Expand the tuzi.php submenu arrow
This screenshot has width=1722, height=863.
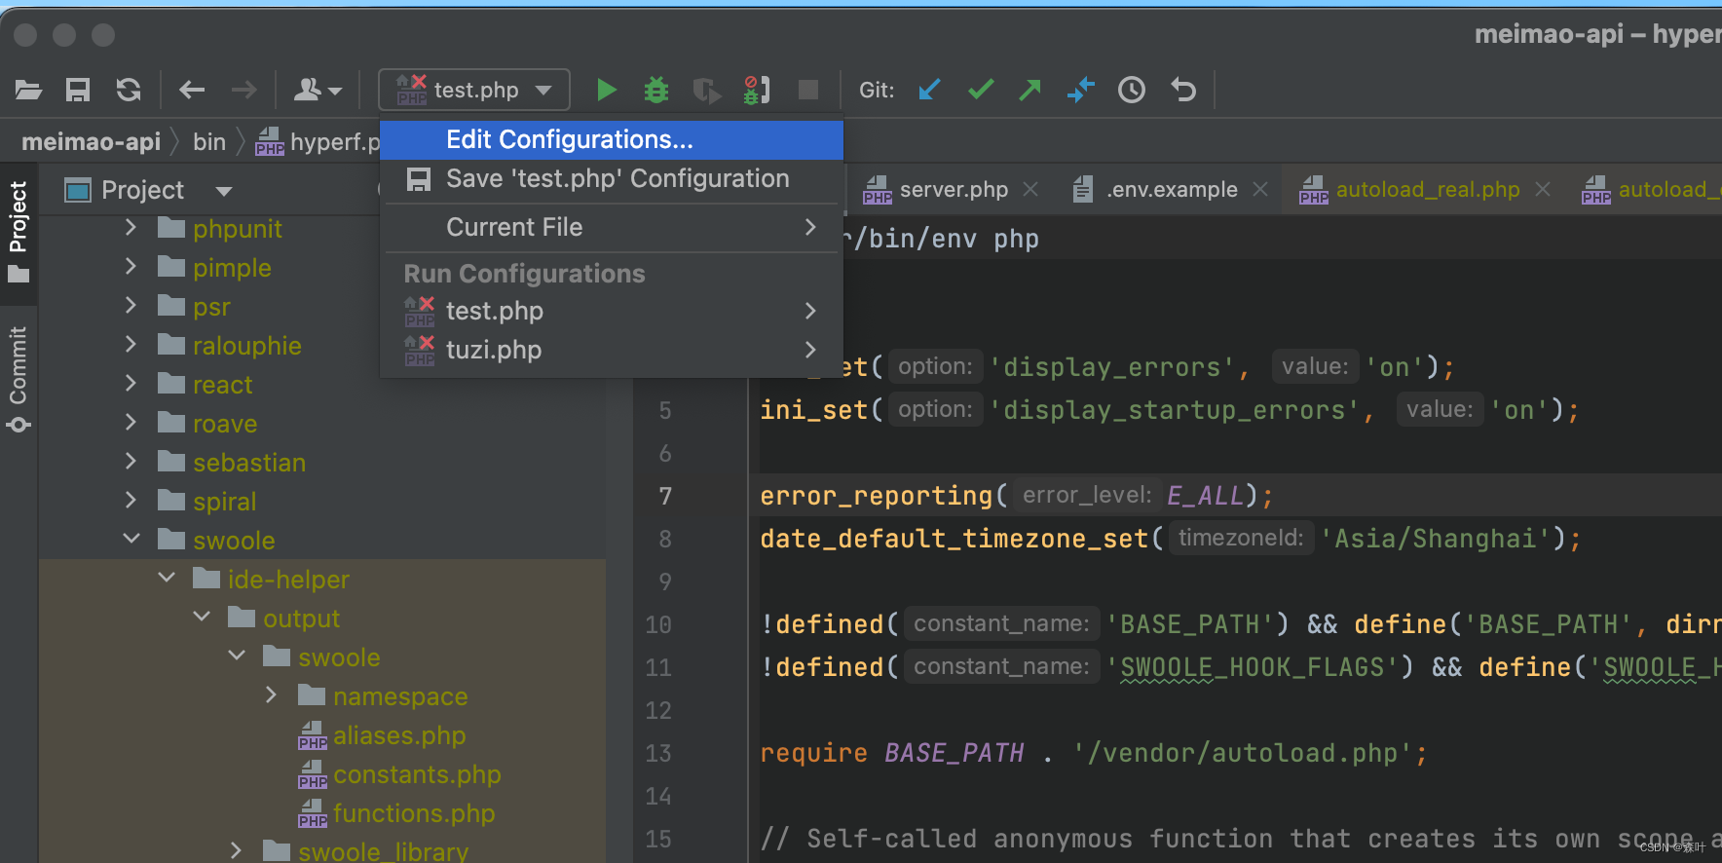(x=809, y=350)
